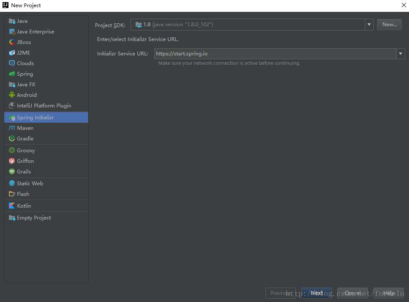Click the Java Enterprise icon
This screenshot has height=302, width=409.
click(x=12, y=32)
